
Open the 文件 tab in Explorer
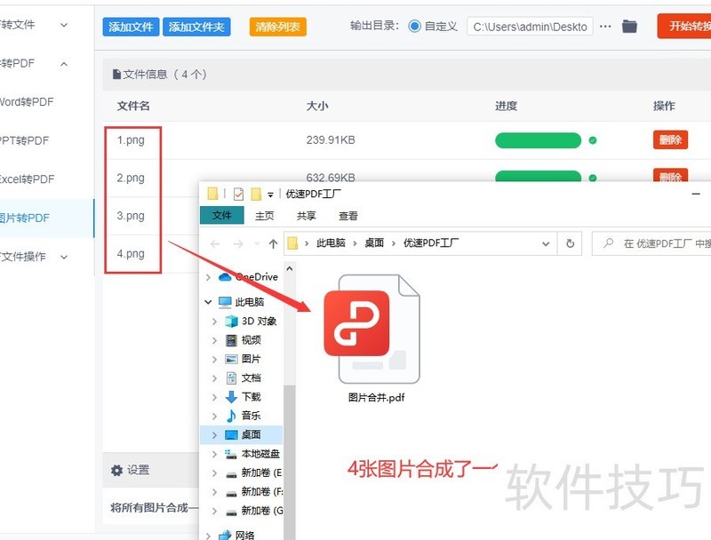click(x=221, y=215)
